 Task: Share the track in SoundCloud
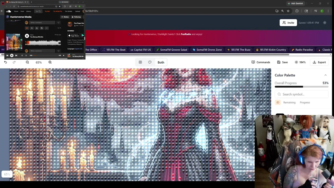pos(37,28)
